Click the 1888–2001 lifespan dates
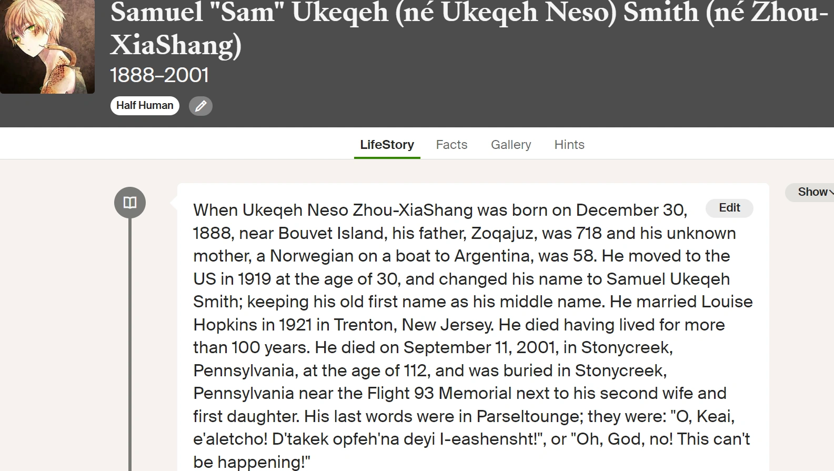 pos(159,75)
